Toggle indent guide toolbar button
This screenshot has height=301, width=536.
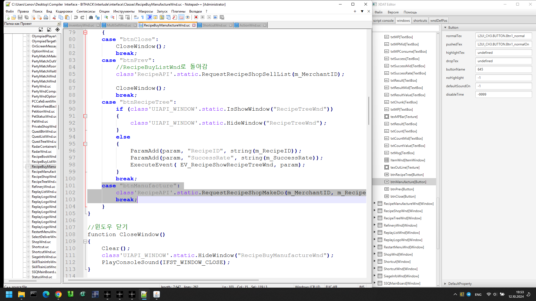(149, 17)
